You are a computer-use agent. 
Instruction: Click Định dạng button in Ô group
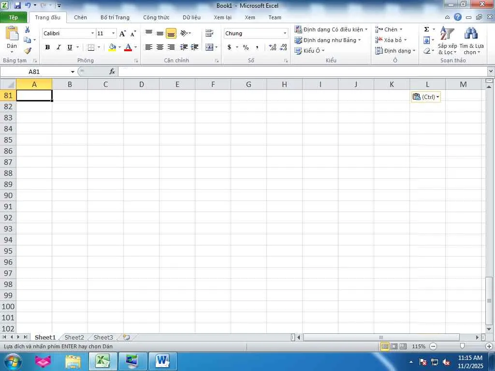click(395, 51)
